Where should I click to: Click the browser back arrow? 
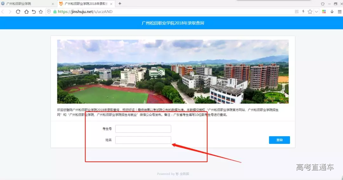pos(3,12)
